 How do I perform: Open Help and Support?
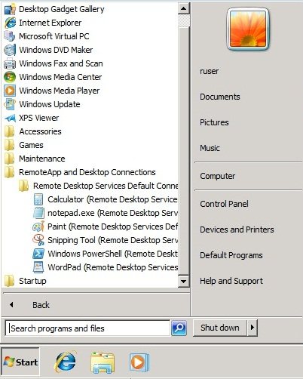click(231, 281)
